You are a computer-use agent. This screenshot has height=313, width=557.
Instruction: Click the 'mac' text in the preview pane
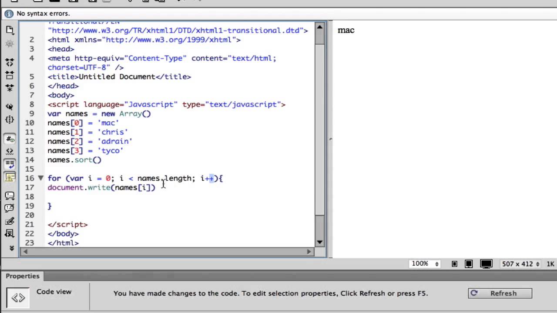pos(346,30)
